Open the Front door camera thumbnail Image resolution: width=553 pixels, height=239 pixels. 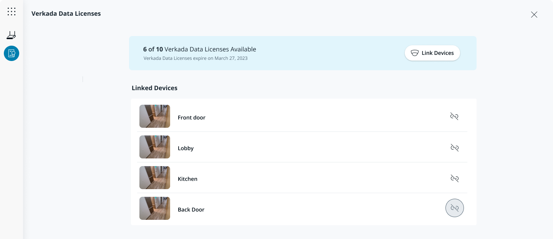click(155, 116)
